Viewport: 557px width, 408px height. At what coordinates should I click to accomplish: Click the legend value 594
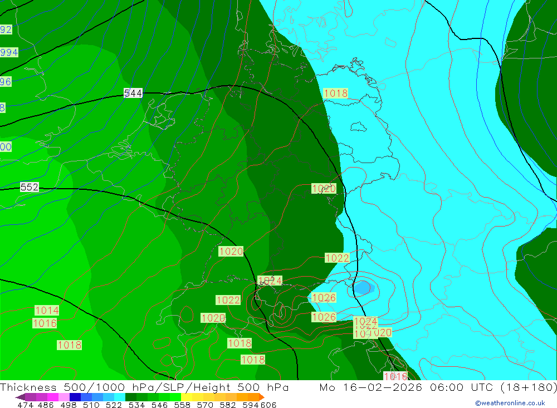[251, 405]
